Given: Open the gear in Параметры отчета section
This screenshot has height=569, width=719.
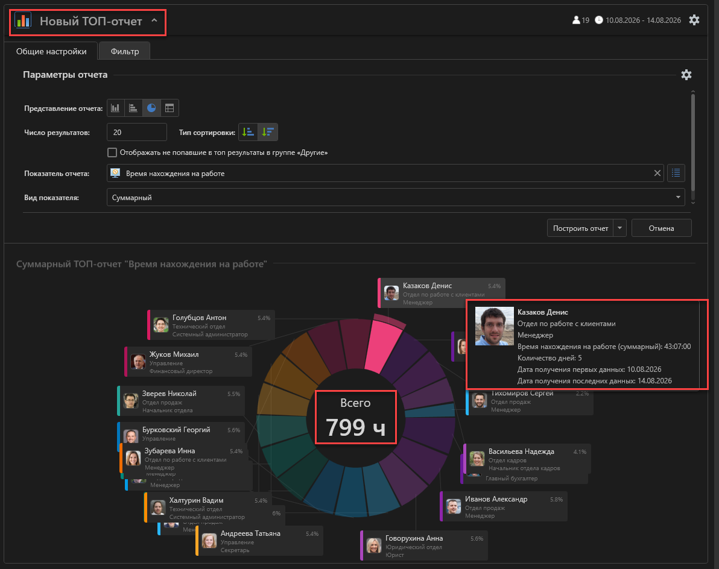Looking at the screenshot, I should pos(686,75).
